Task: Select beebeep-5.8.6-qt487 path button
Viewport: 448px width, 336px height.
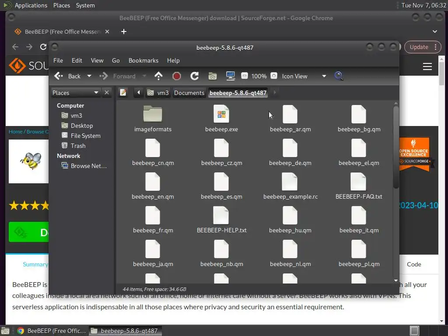Action: coord(238,93)
